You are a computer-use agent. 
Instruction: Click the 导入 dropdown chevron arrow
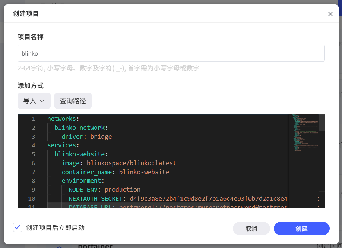click(x=42, y=101)
